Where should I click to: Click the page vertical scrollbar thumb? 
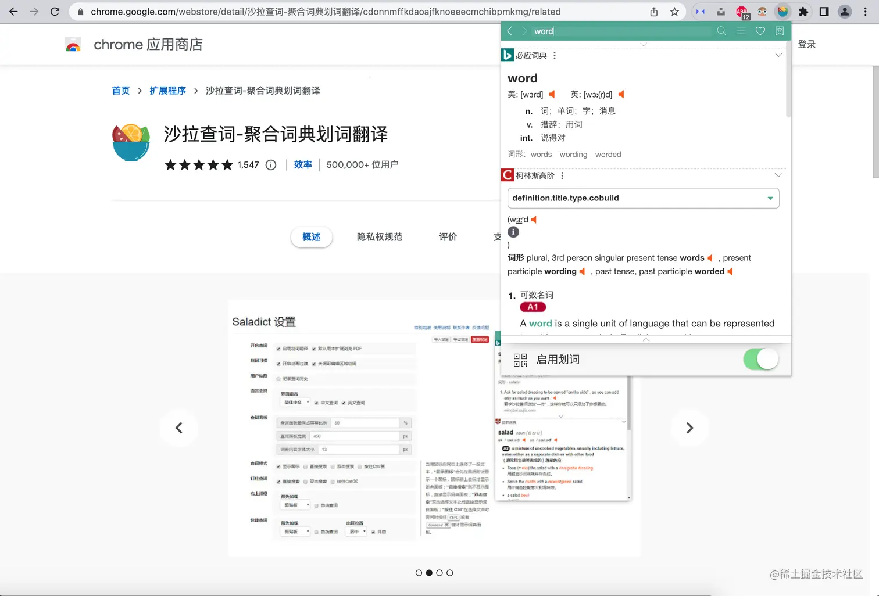(x=876, y=121)
